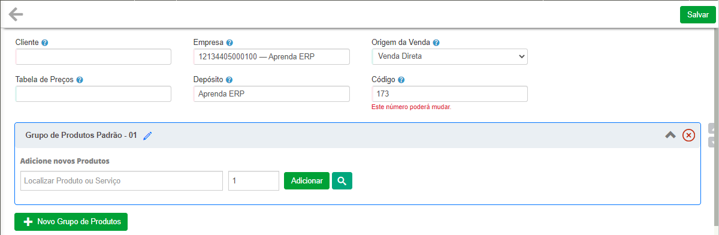Open help icon beside Tabela de Preços
The height and width of the screenshot is (235, 719).
[x=80, y=80]
